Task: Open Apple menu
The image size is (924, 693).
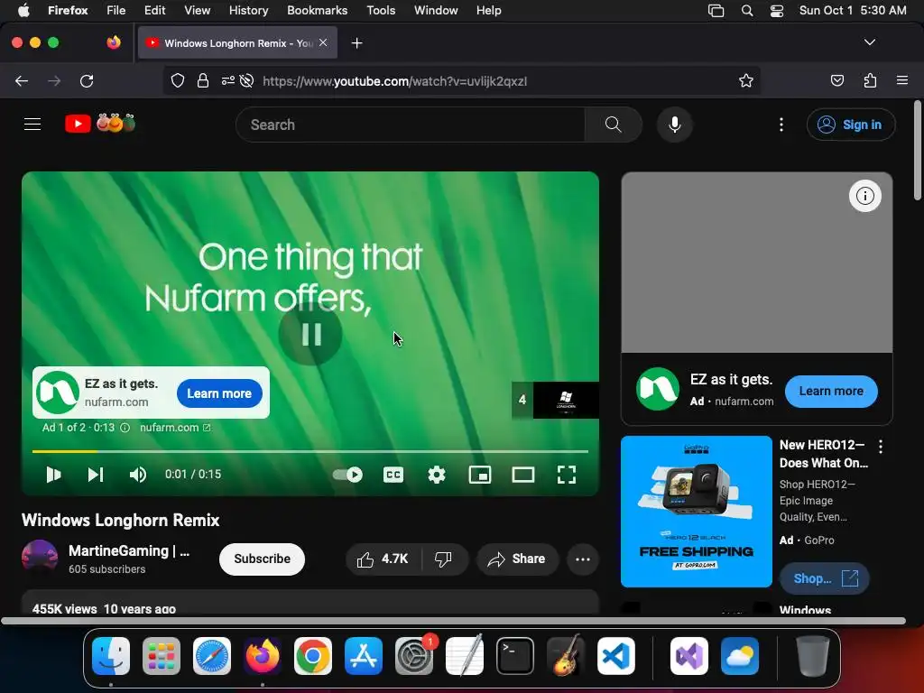Action: (23, 10)
